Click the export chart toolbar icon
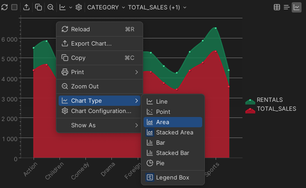The height and width of the screenshot is (188, 306). 26,8
